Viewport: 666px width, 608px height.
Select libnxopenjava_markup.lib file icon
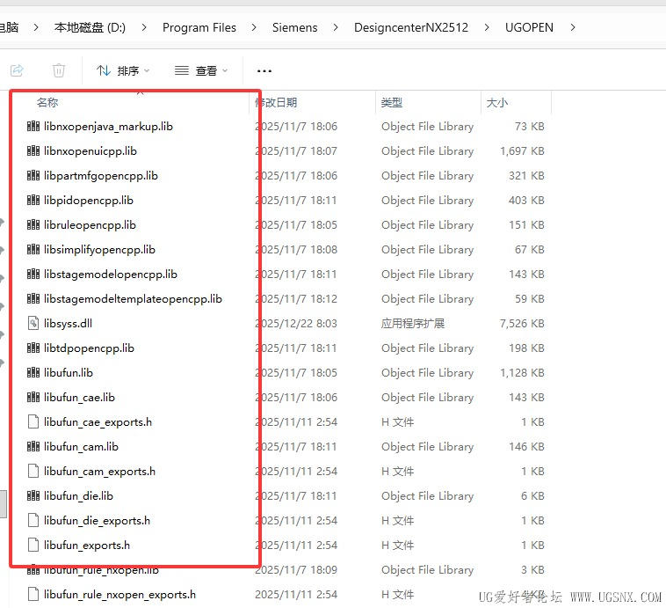(33, 127)
